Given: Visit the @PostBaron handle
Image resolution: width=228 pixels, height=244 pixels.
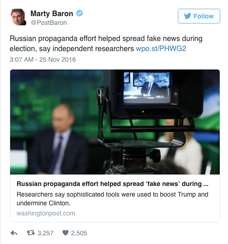Looking at the screenshot, I should 49,23.
